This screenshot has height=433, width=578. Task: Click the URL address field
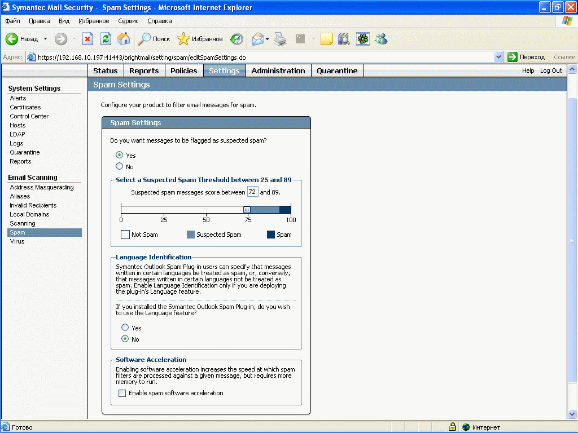click(x=265, y=57)
